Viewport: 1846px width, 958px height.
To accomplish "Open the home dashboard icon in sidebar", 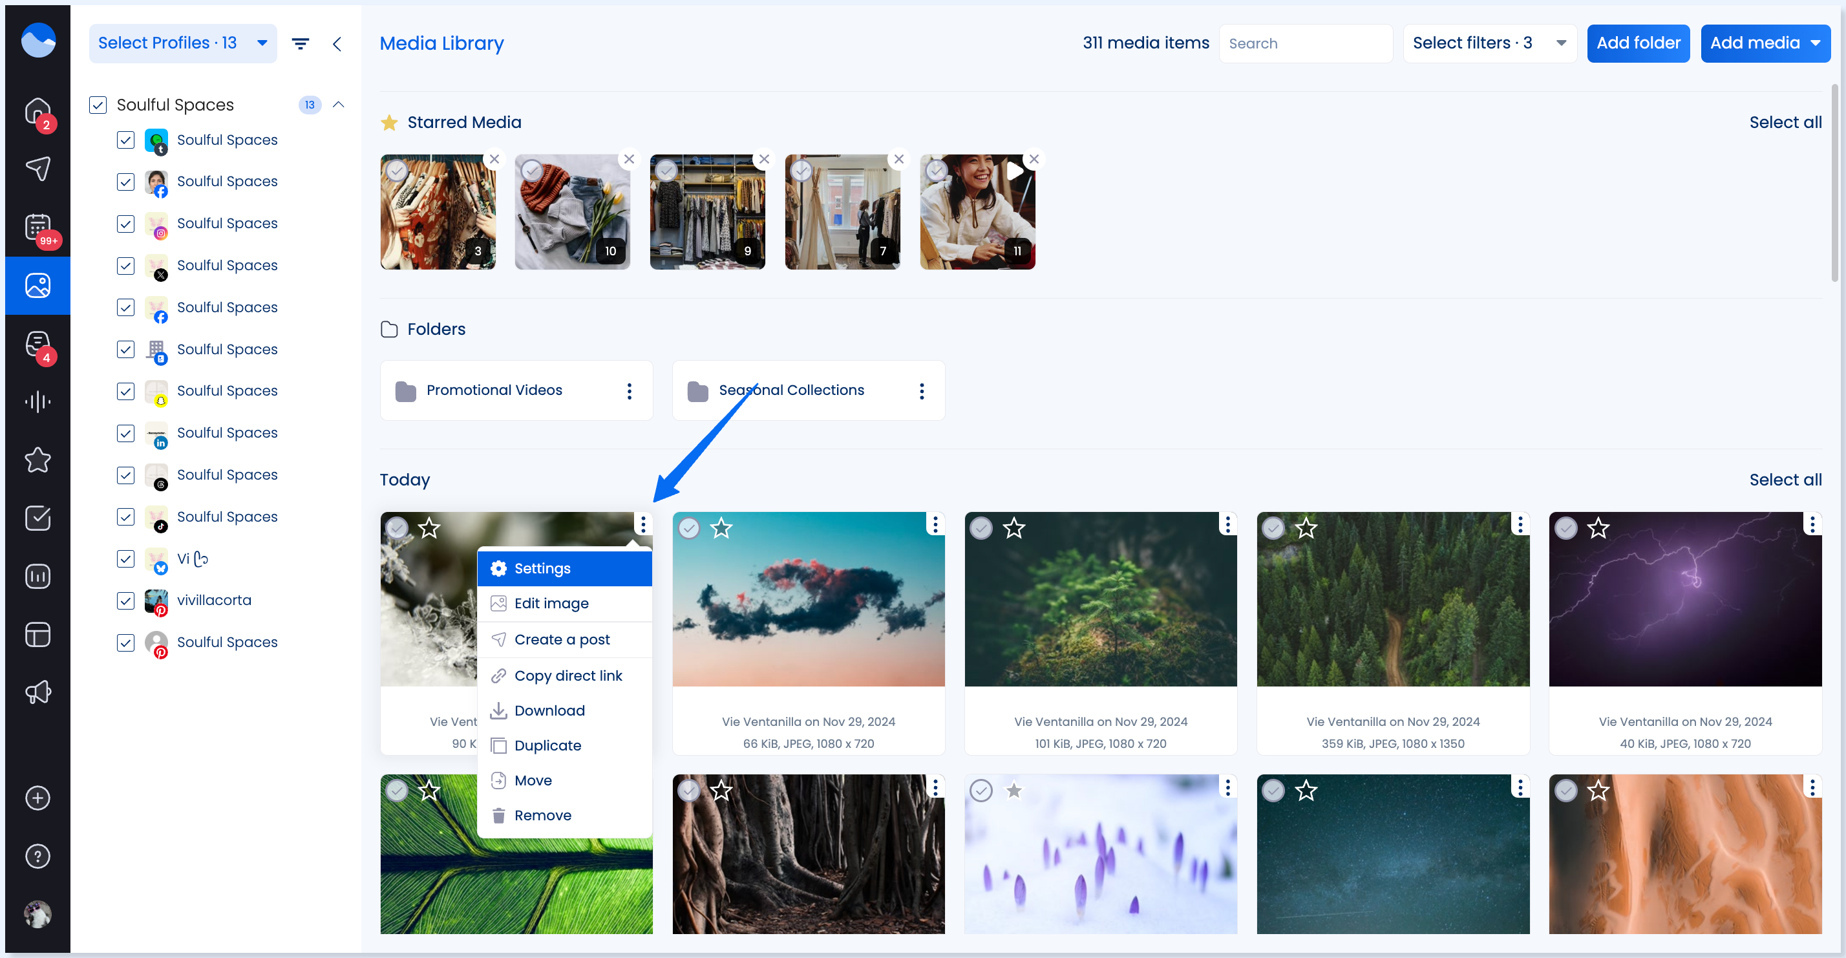I will coord(37,111).
